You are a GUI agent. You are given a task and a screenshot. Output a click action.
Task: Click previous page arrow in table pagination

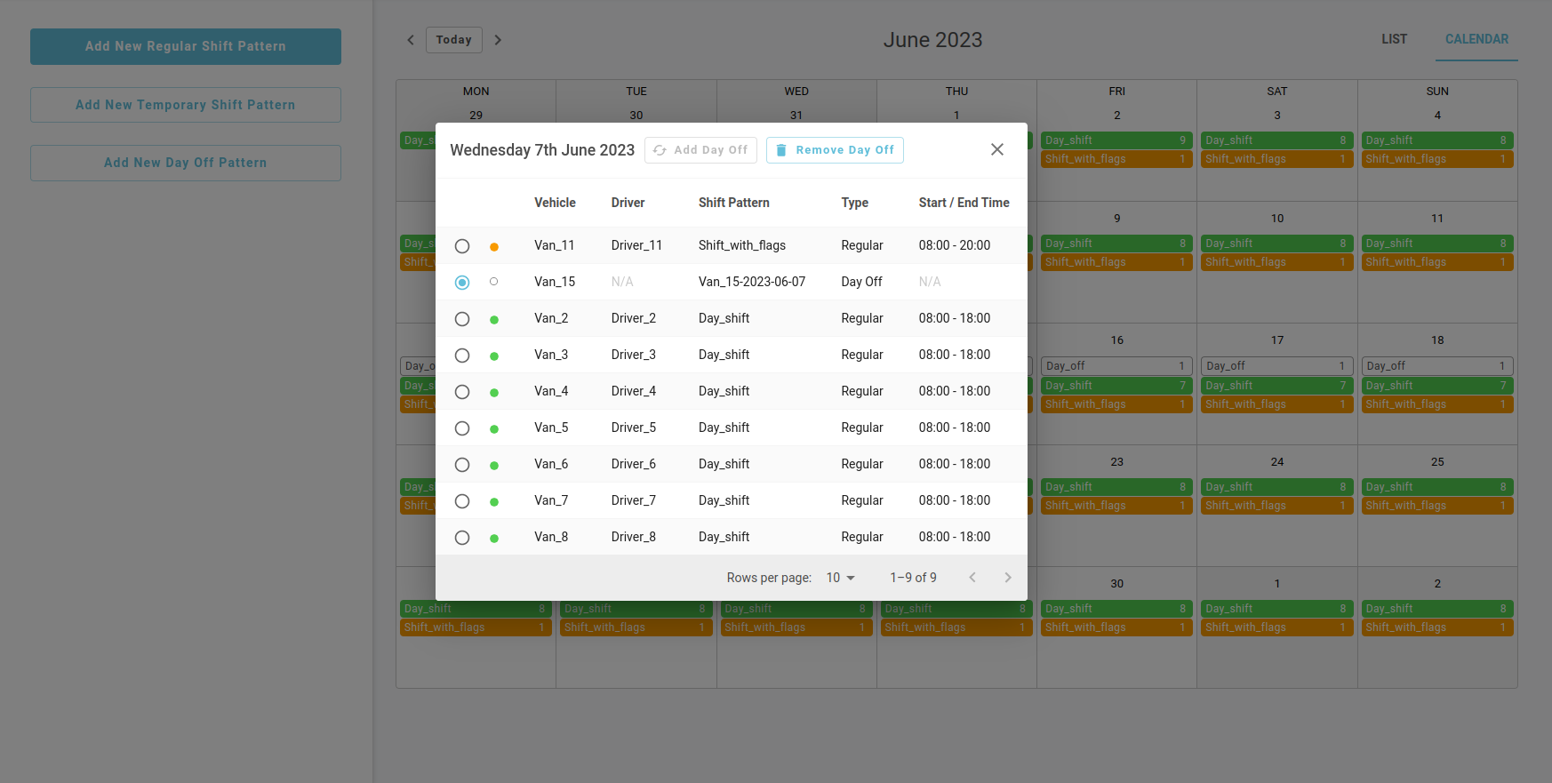tap(972, 578)
